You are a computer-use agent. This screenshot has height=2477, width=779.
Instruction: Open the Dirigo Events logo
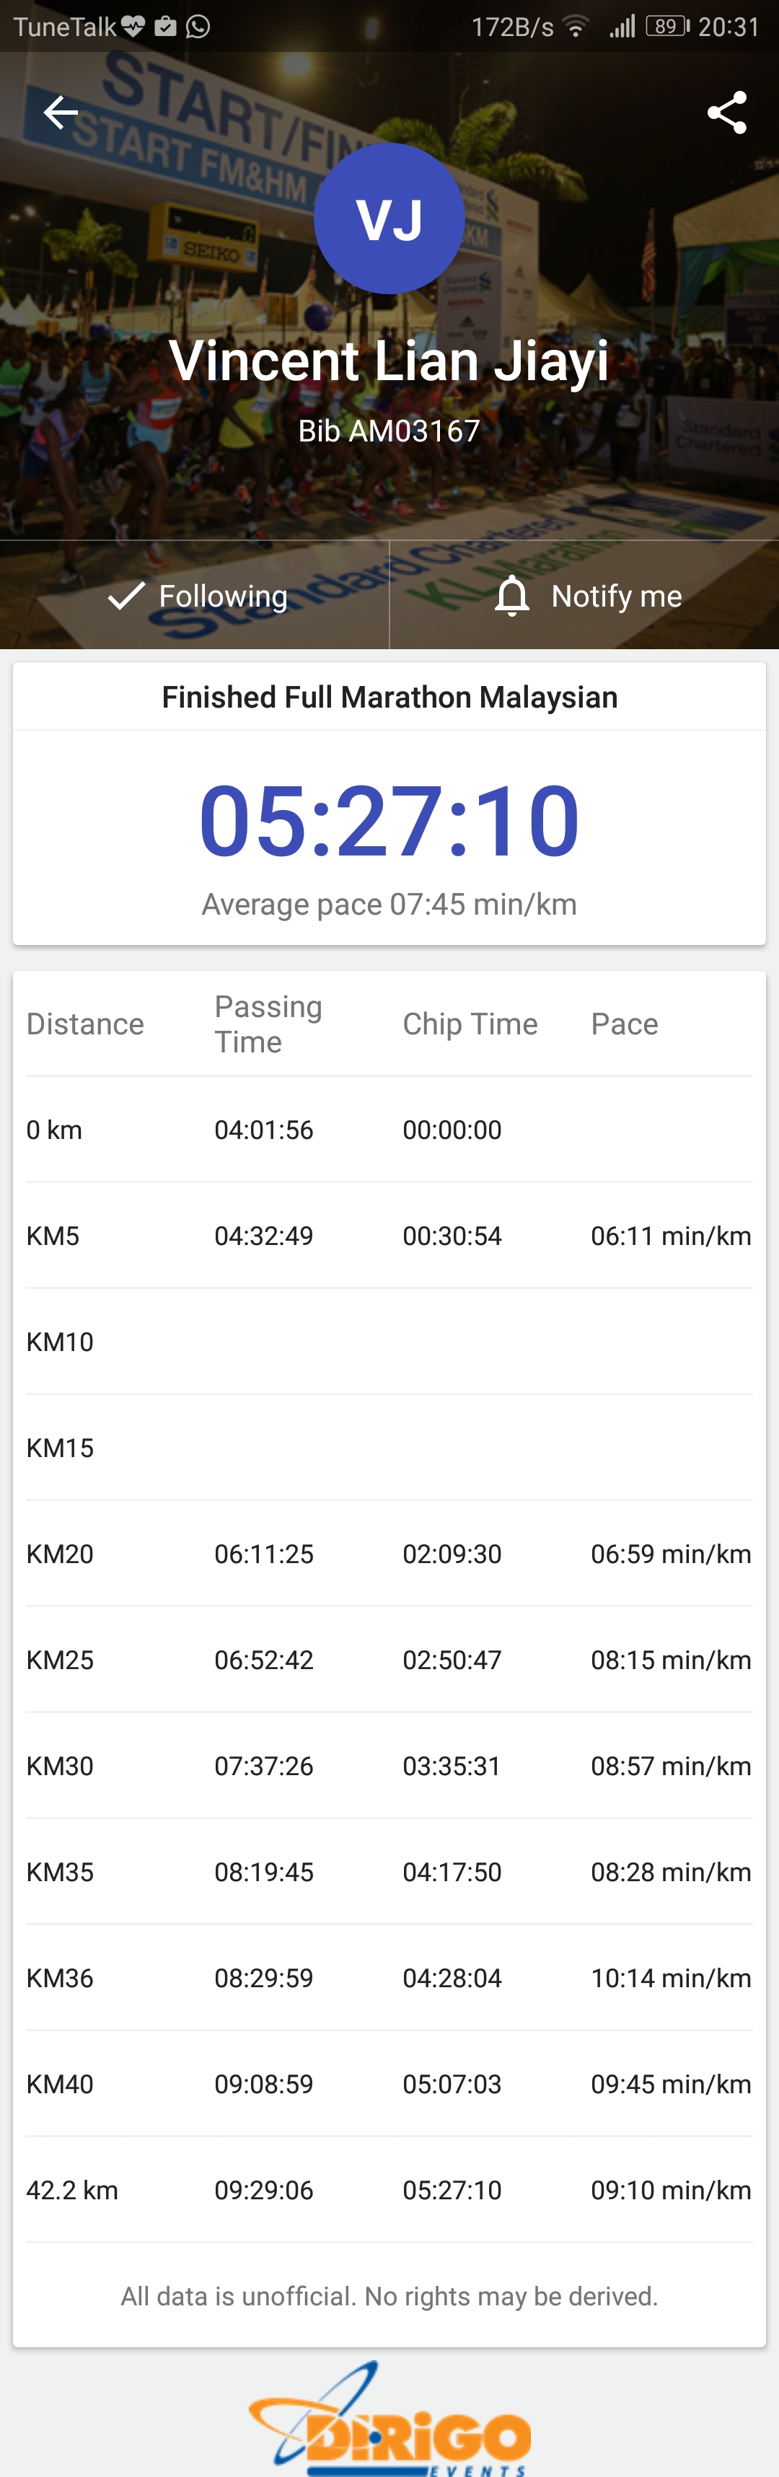coord(389,2420)
